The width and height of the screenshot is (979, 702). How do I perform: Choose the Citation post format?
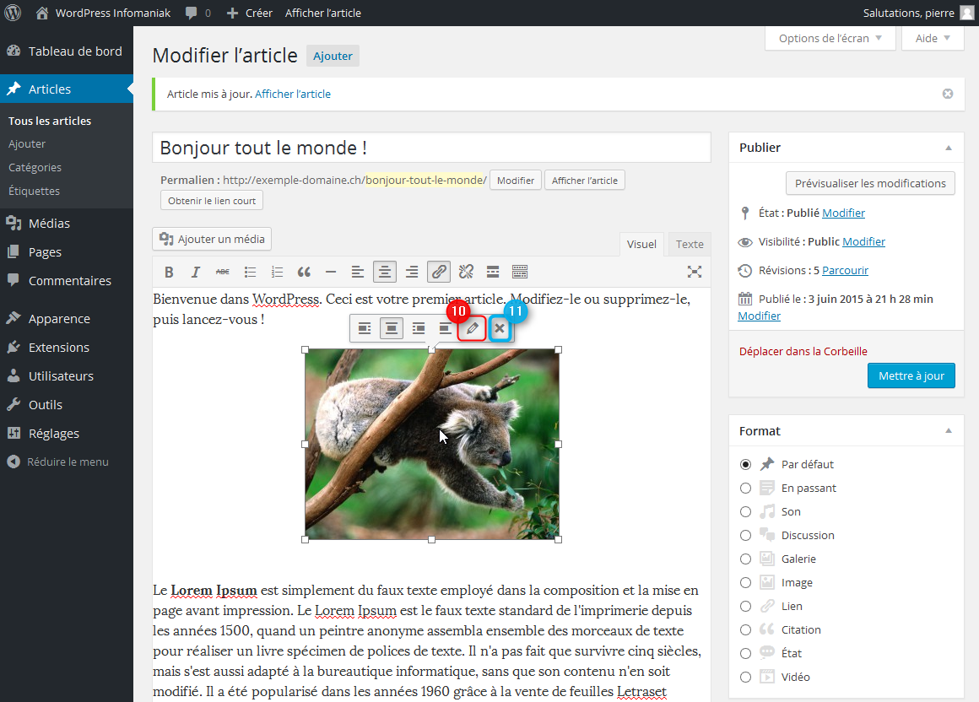pos(745,629)
